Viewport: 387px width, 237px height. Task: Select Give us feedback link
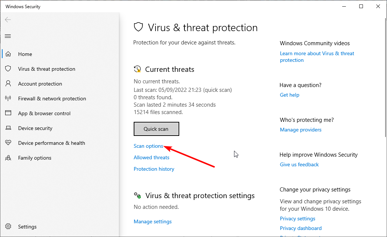click(299, 164)
